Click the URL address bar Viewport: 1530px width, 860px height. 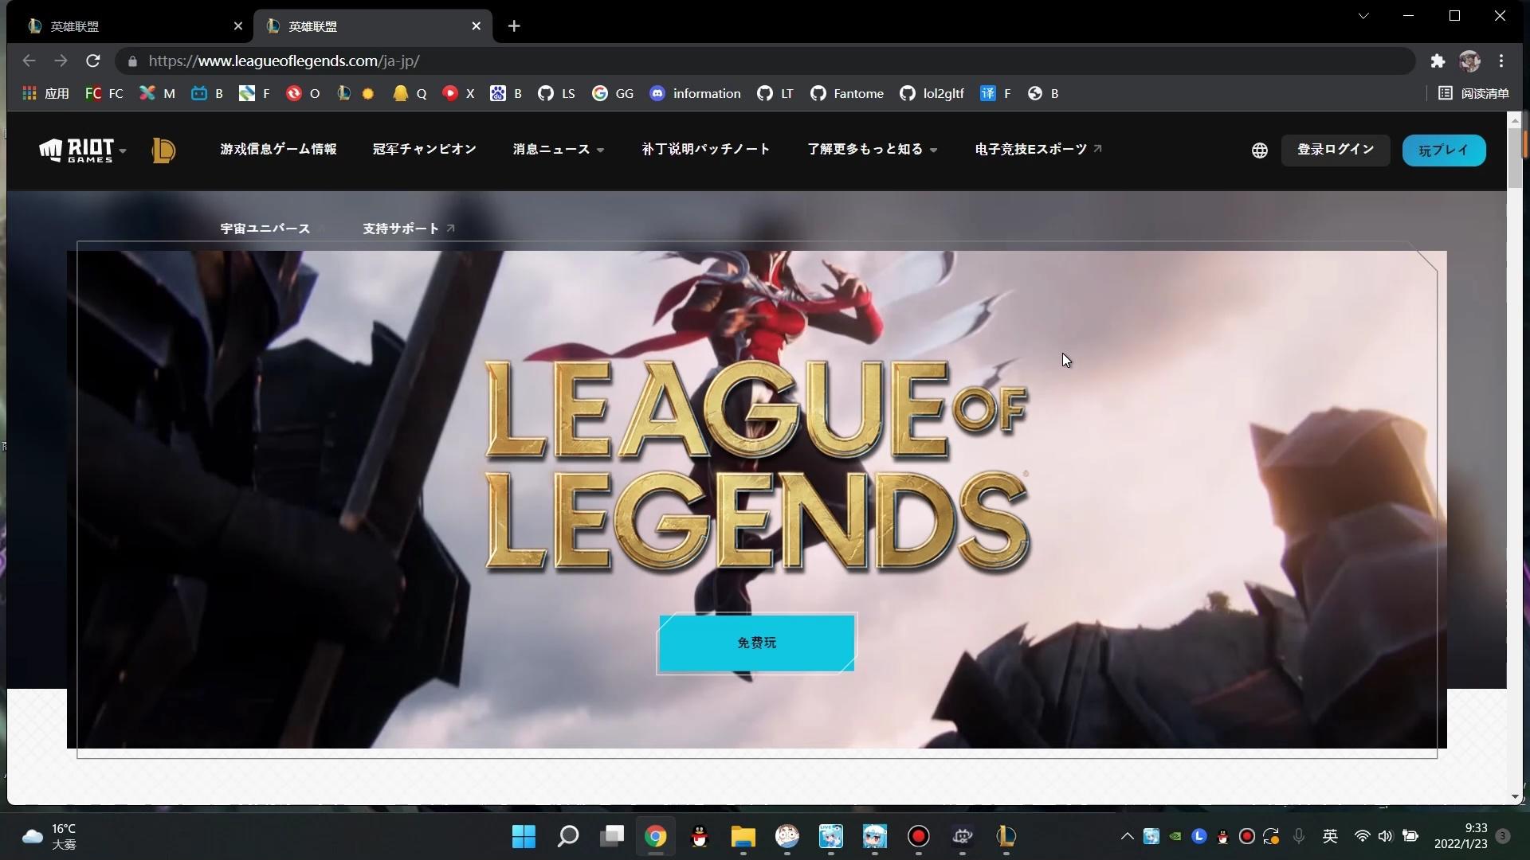point(717,61)
